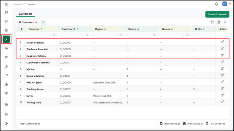Sort by Orders column
This screenshot has height=131, width=234.
(x=138, y=29)
